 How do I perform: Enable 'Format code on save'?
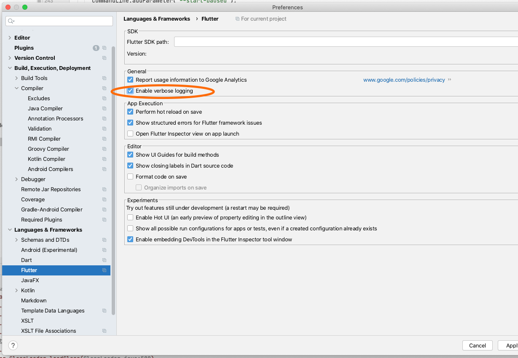[x=131, y=176]
